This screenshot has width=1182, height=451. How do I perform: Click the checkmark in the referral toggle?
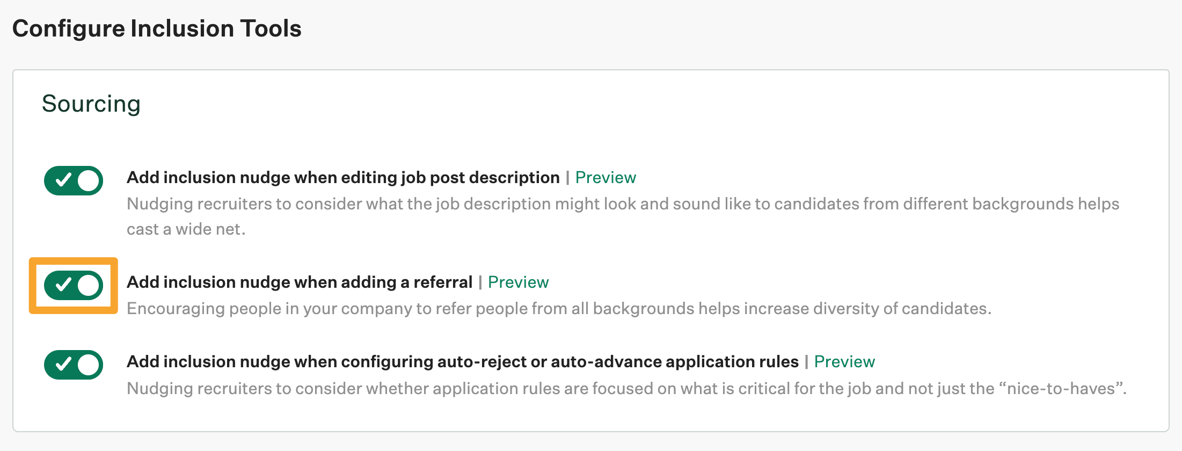point(63,285)
